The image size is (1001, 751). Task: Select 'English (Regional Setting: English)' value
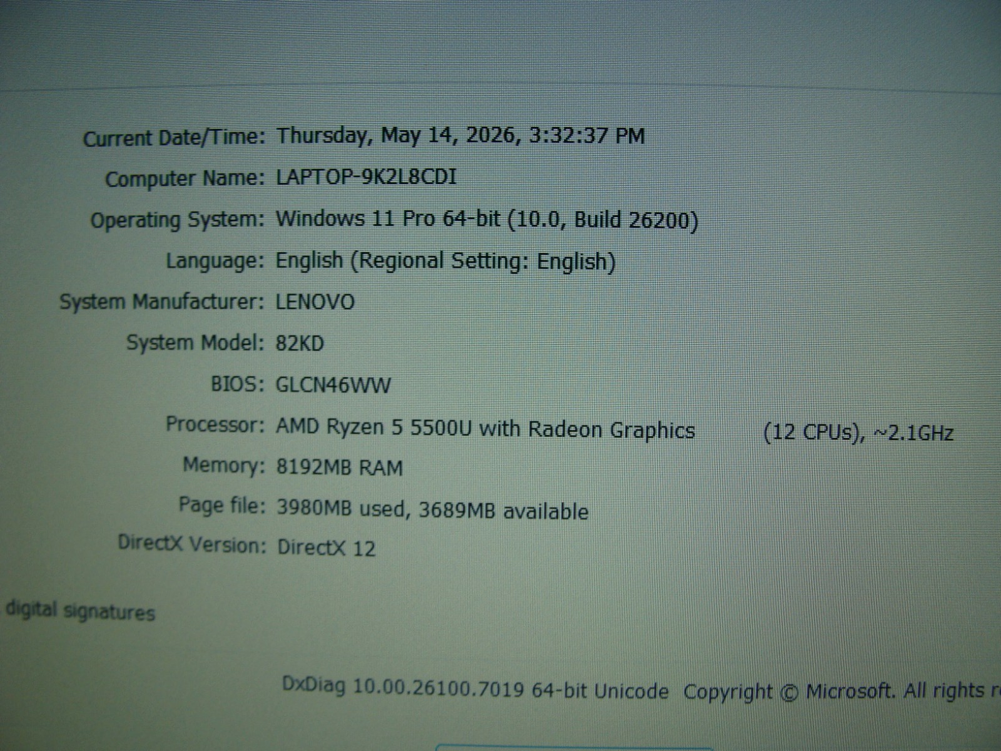coord(445,261)
